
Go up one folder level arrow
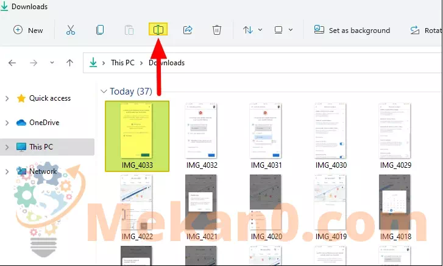coord(70,63)
